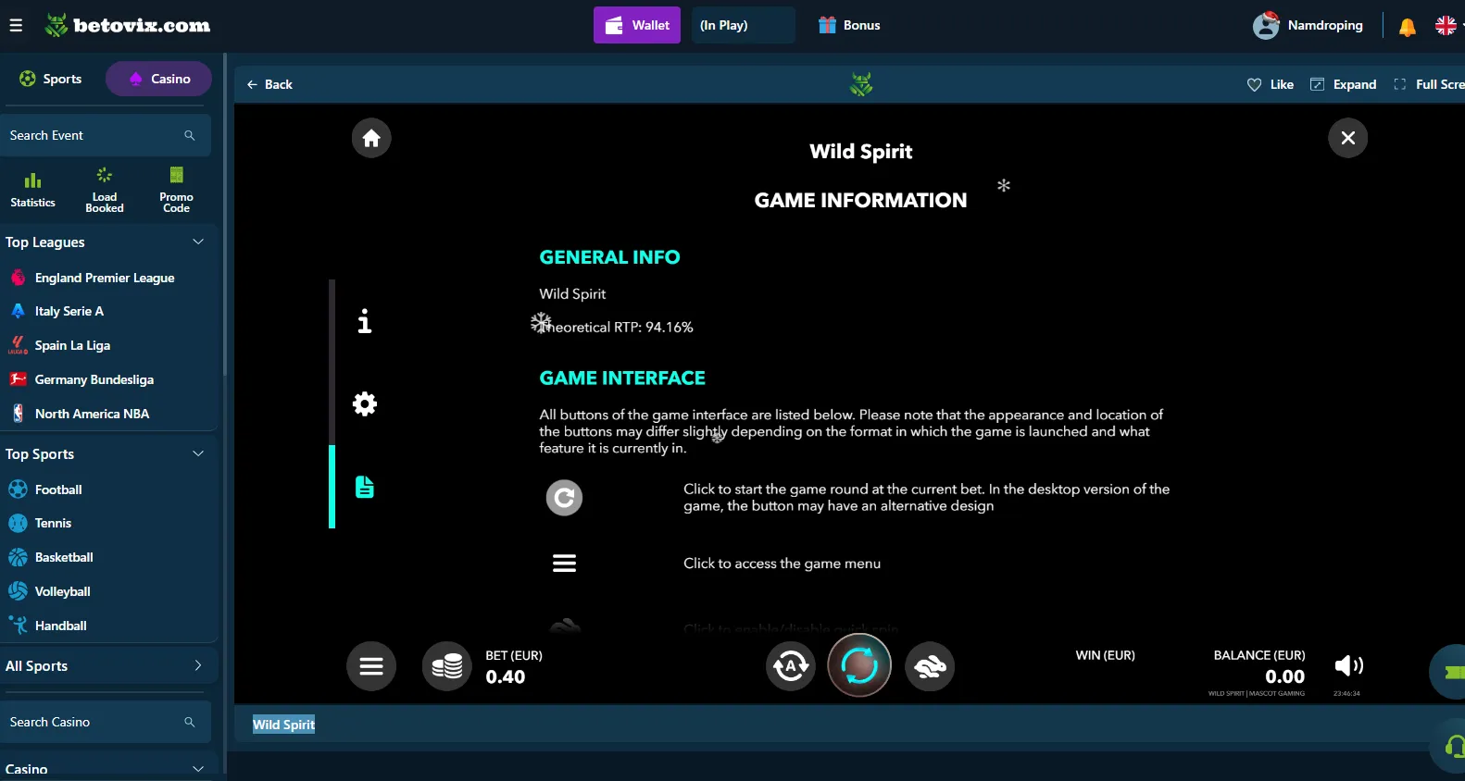The width and height of the screenshot is (1465, 781).
Task: Expand the game view
Action: point(1344,84)
